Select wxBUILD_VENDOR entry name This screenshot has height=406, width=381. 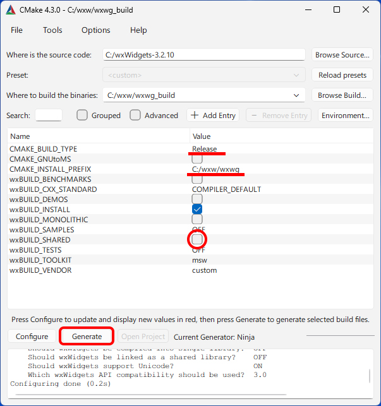pyautogui.click(x=40, y=270)
